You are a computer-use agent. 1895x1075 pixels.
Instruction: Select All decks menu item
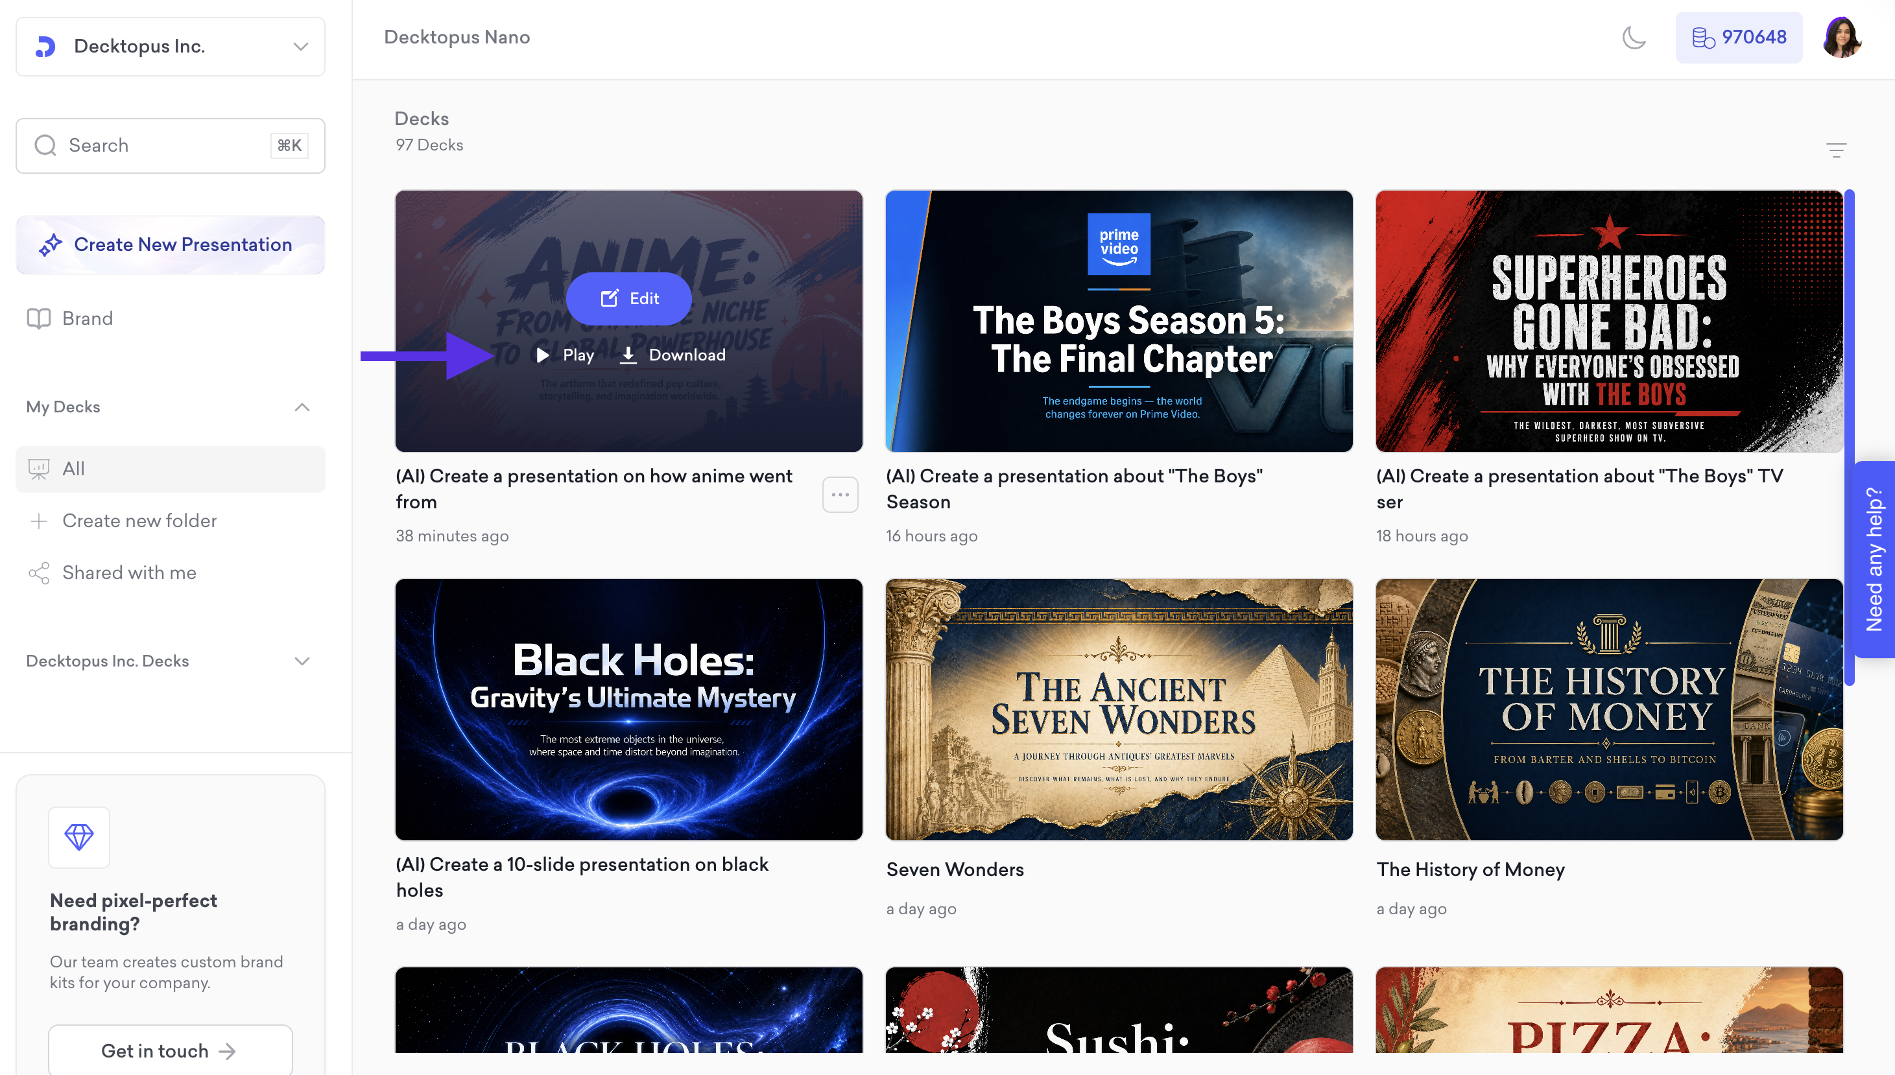170,469
